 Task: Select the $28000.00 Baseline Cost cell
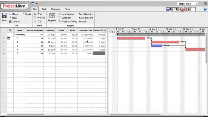[85, 35]
